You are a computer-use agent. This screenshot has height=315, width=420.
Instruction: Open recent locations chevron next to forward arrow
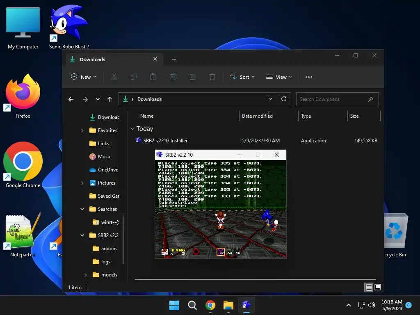click(x=98, y=99)
